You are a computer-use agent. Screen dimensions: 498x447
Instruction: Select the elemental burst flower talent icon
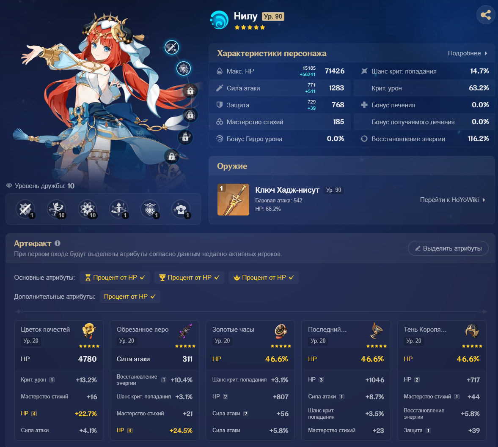click(88, 209)
